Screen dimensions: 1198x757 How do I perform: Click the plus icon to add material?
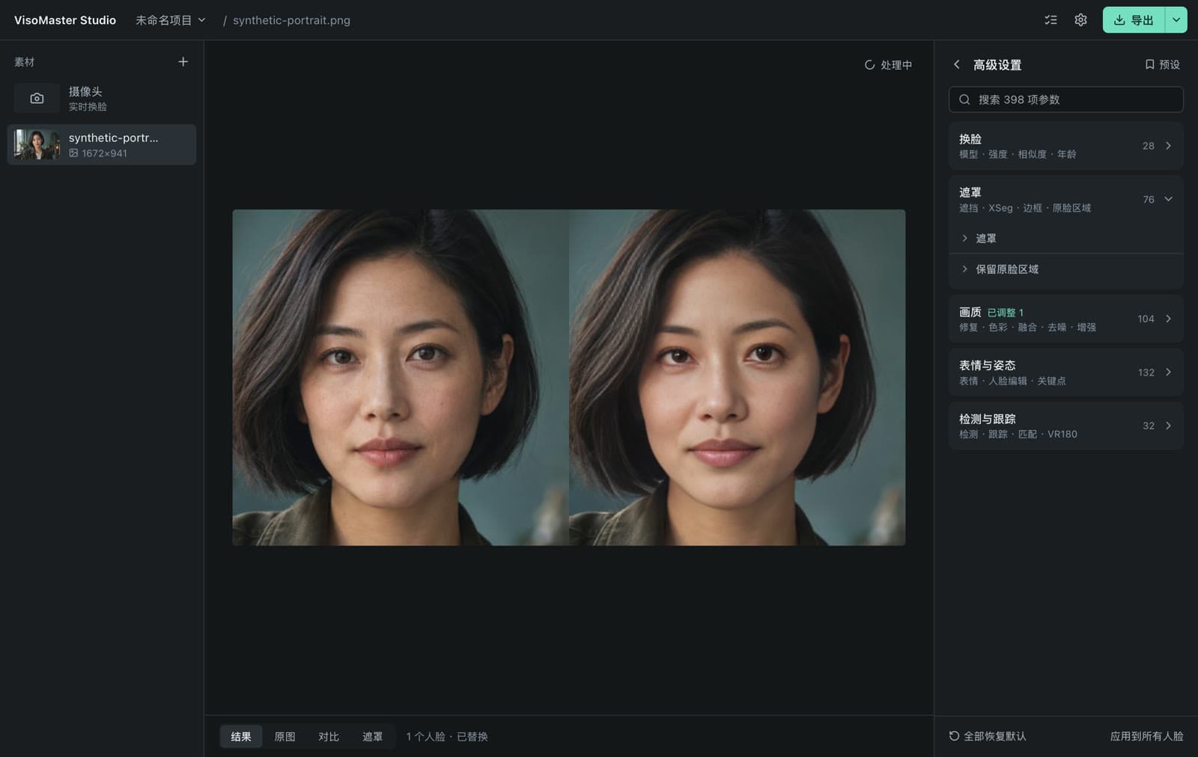(x=183, y=62)
